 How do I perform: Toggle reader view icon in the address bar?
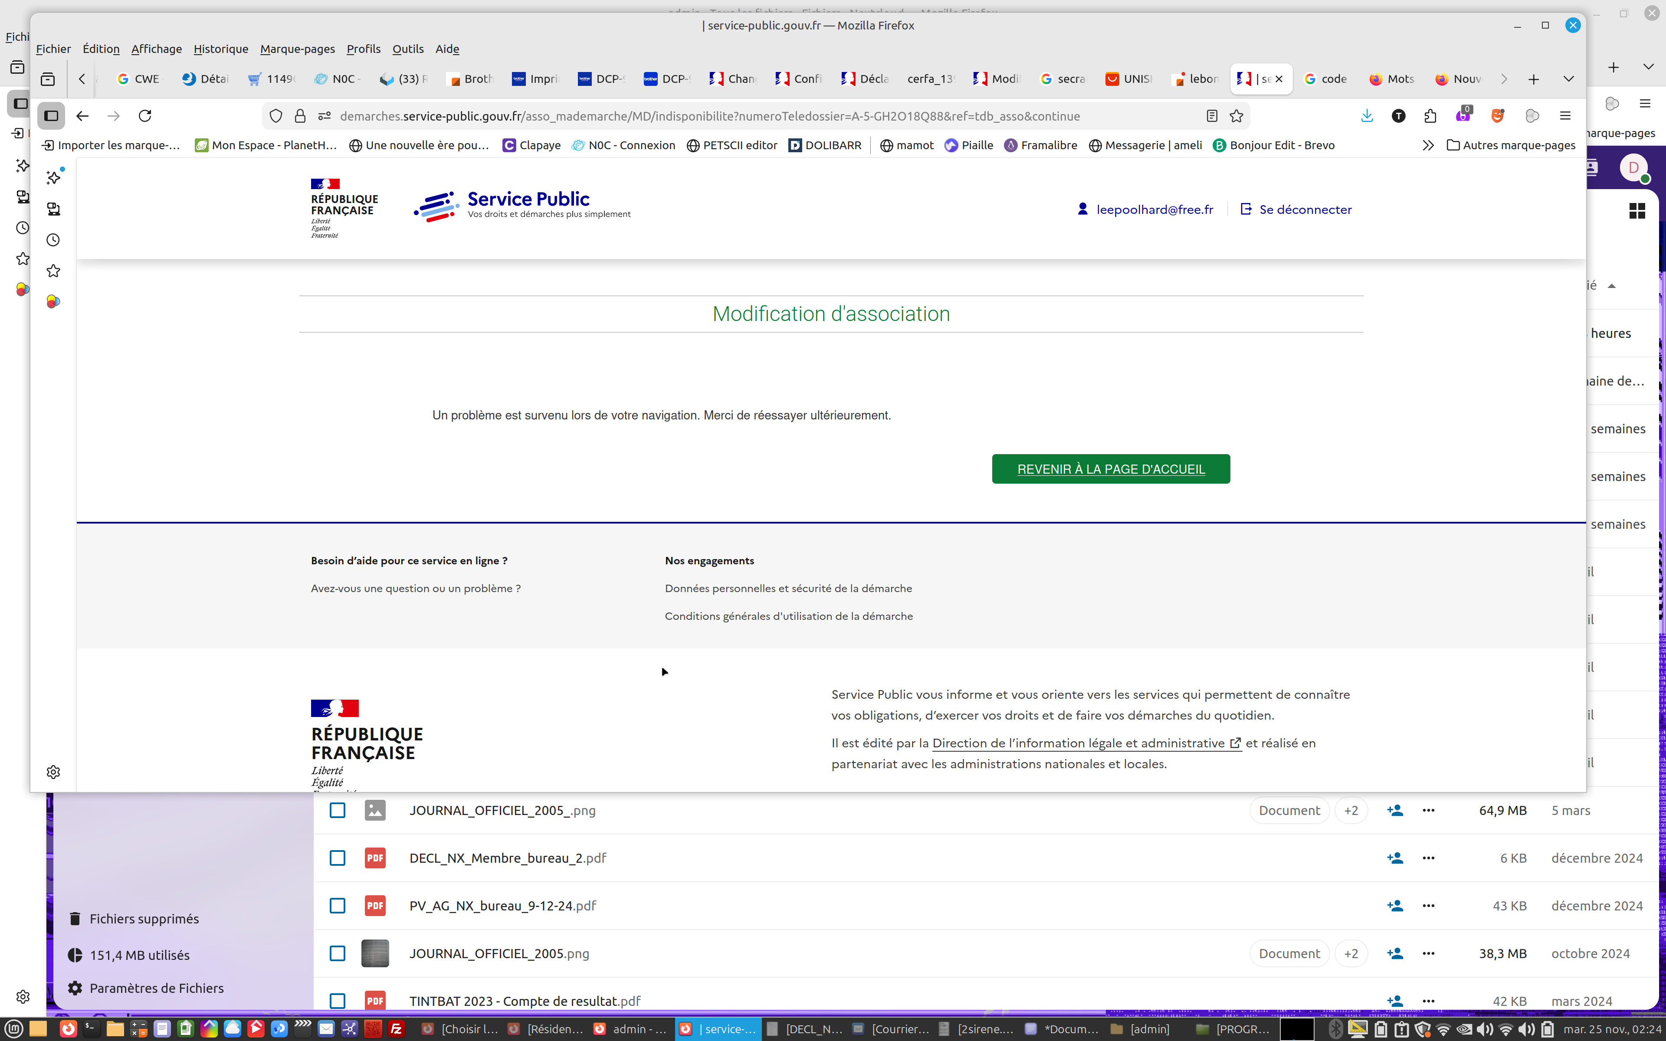1212,116
